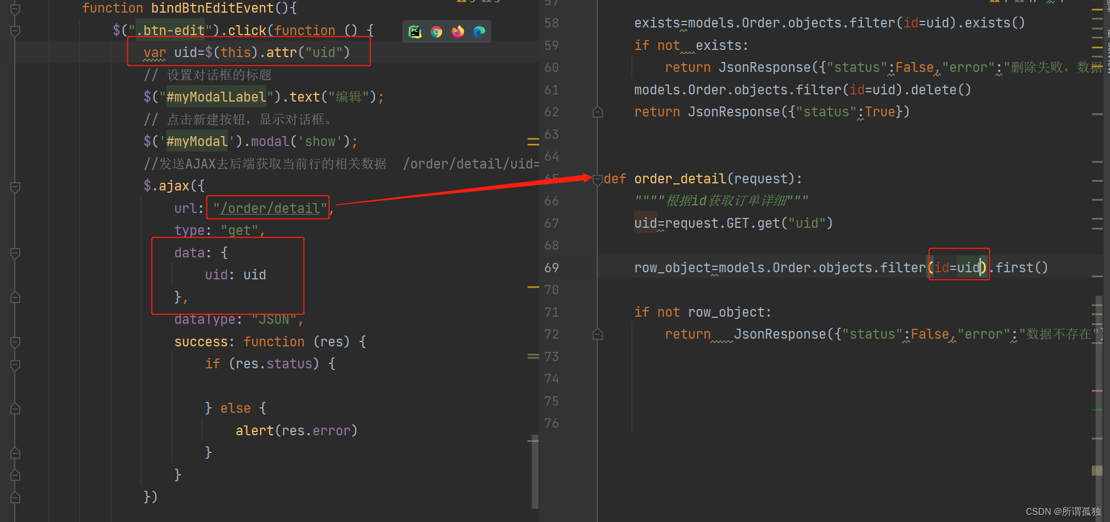Click line number 72 in gutter
This screenshot has height=522, width=1110.
click(x=551, y=334)
